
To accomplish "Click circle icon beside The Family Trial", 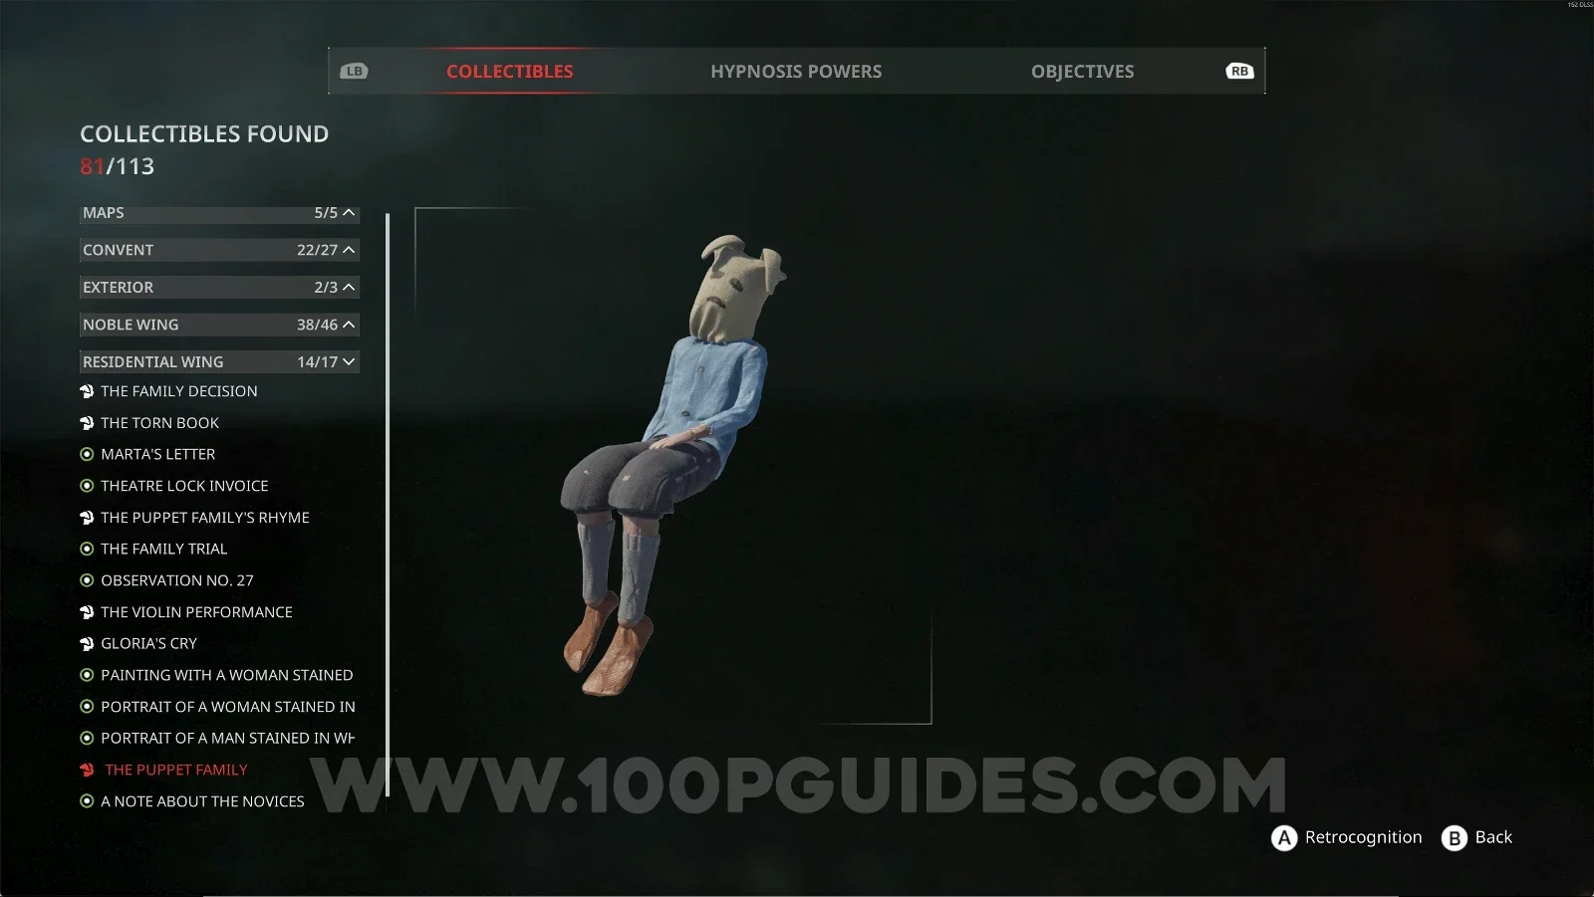I will point(87,549).
